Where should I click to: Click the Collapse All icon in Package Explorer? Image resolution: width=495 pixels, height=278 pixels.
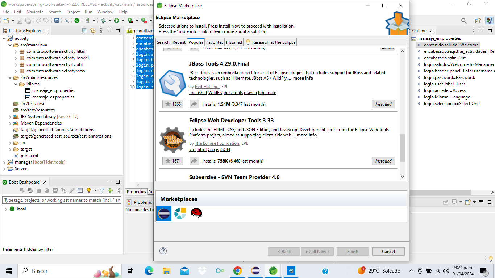85,31
